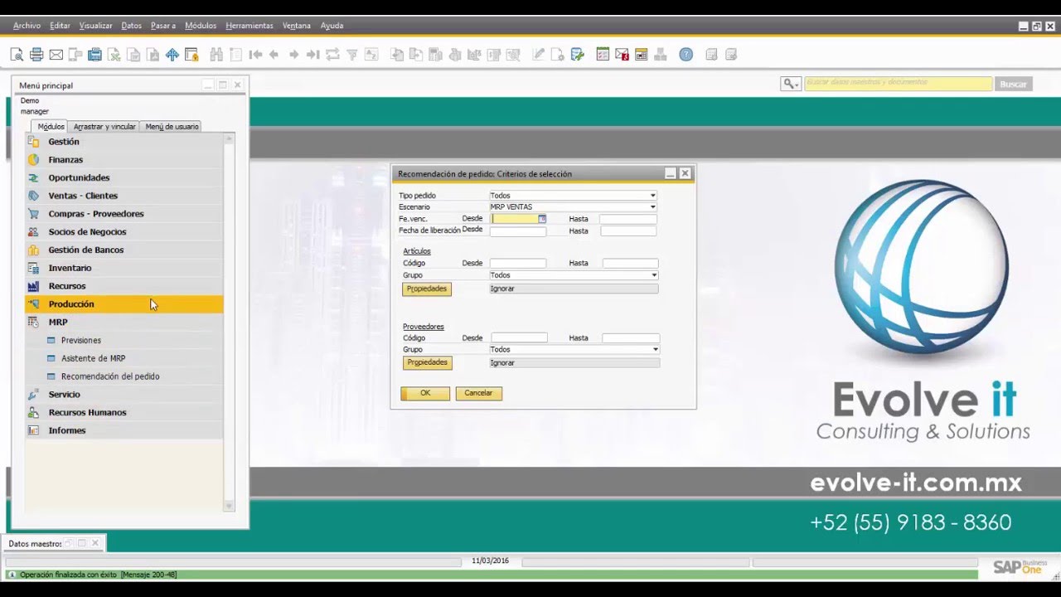Image resolution: width=1061 pixels, height=597 pixels.
Task: Open the Compras - Proveedores module
Action: click(124, 214)
